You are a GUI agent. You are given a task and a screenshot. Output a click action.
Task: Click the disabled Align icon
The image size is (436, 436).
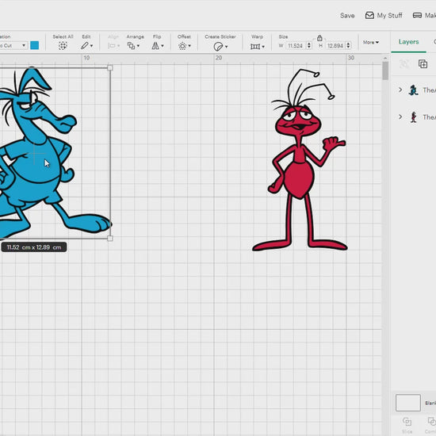coord(112,46)
